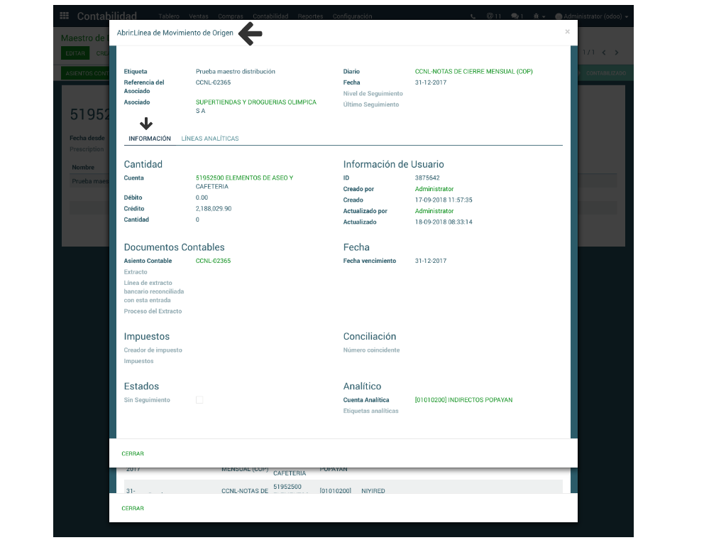Screen dimensions: 726x545
Task: Switch to the Líneas Analíticas tab
Action: tap(210, 139)
